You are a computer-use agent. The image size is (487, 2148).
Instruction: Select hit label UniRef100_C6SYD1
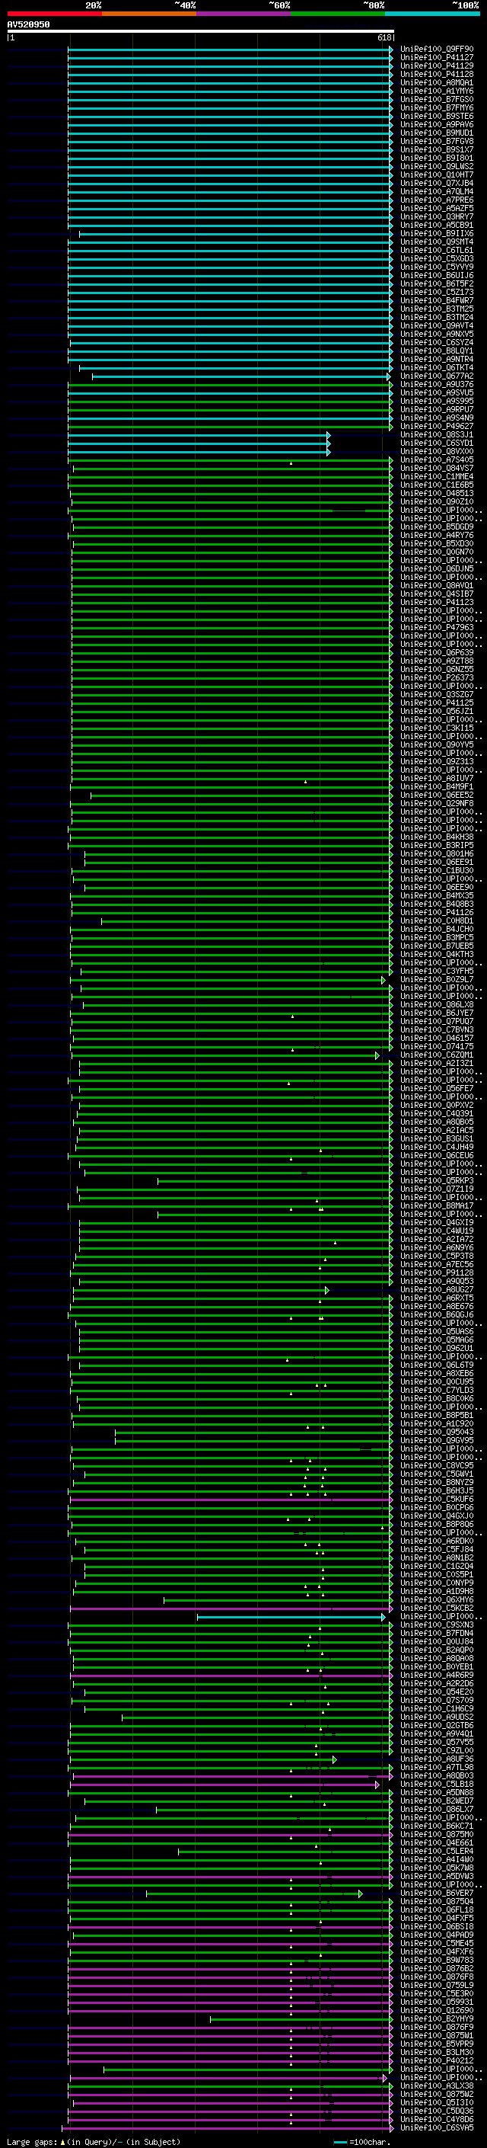coord(437,443)
